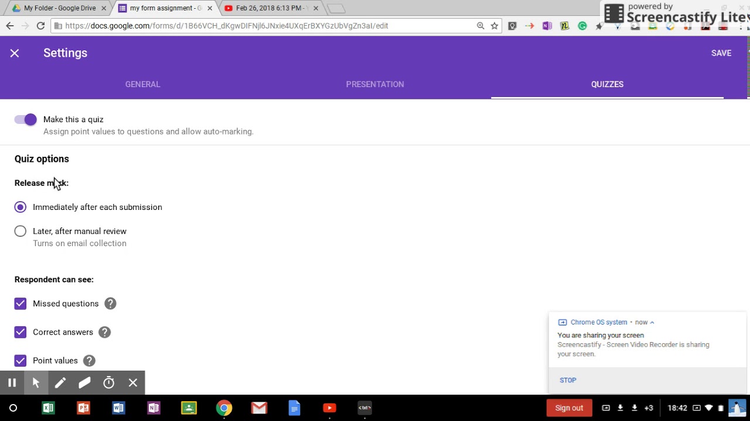Switch to the 'Feb 26, 2018 6:13 PM' YouTube tab
This screenshot has height=421, width=750.
click(x=270, y=8)
